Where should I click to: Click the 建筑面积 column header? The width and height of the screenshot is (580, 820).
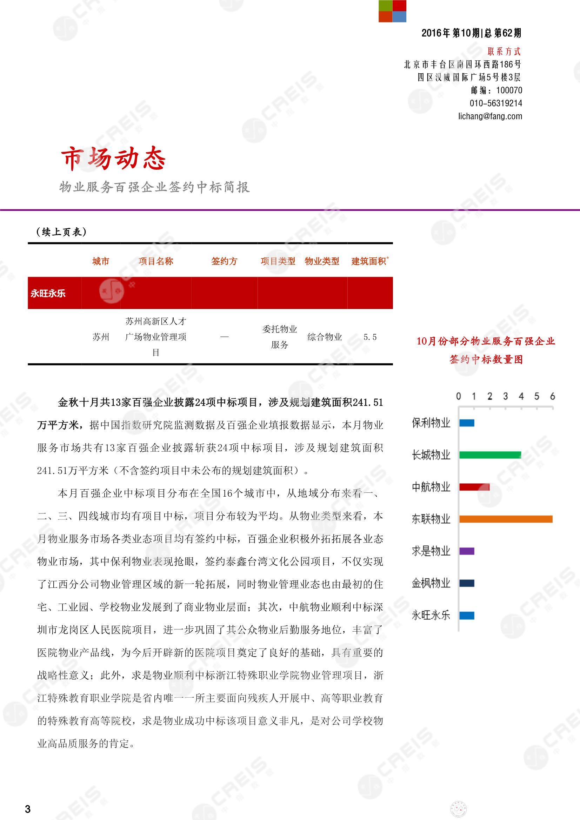pyautogui.click(x=370, y=261)
